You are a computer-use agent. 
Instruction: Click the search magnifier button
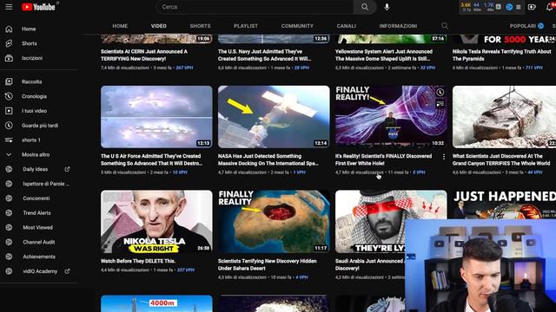(x=365, y=7)
